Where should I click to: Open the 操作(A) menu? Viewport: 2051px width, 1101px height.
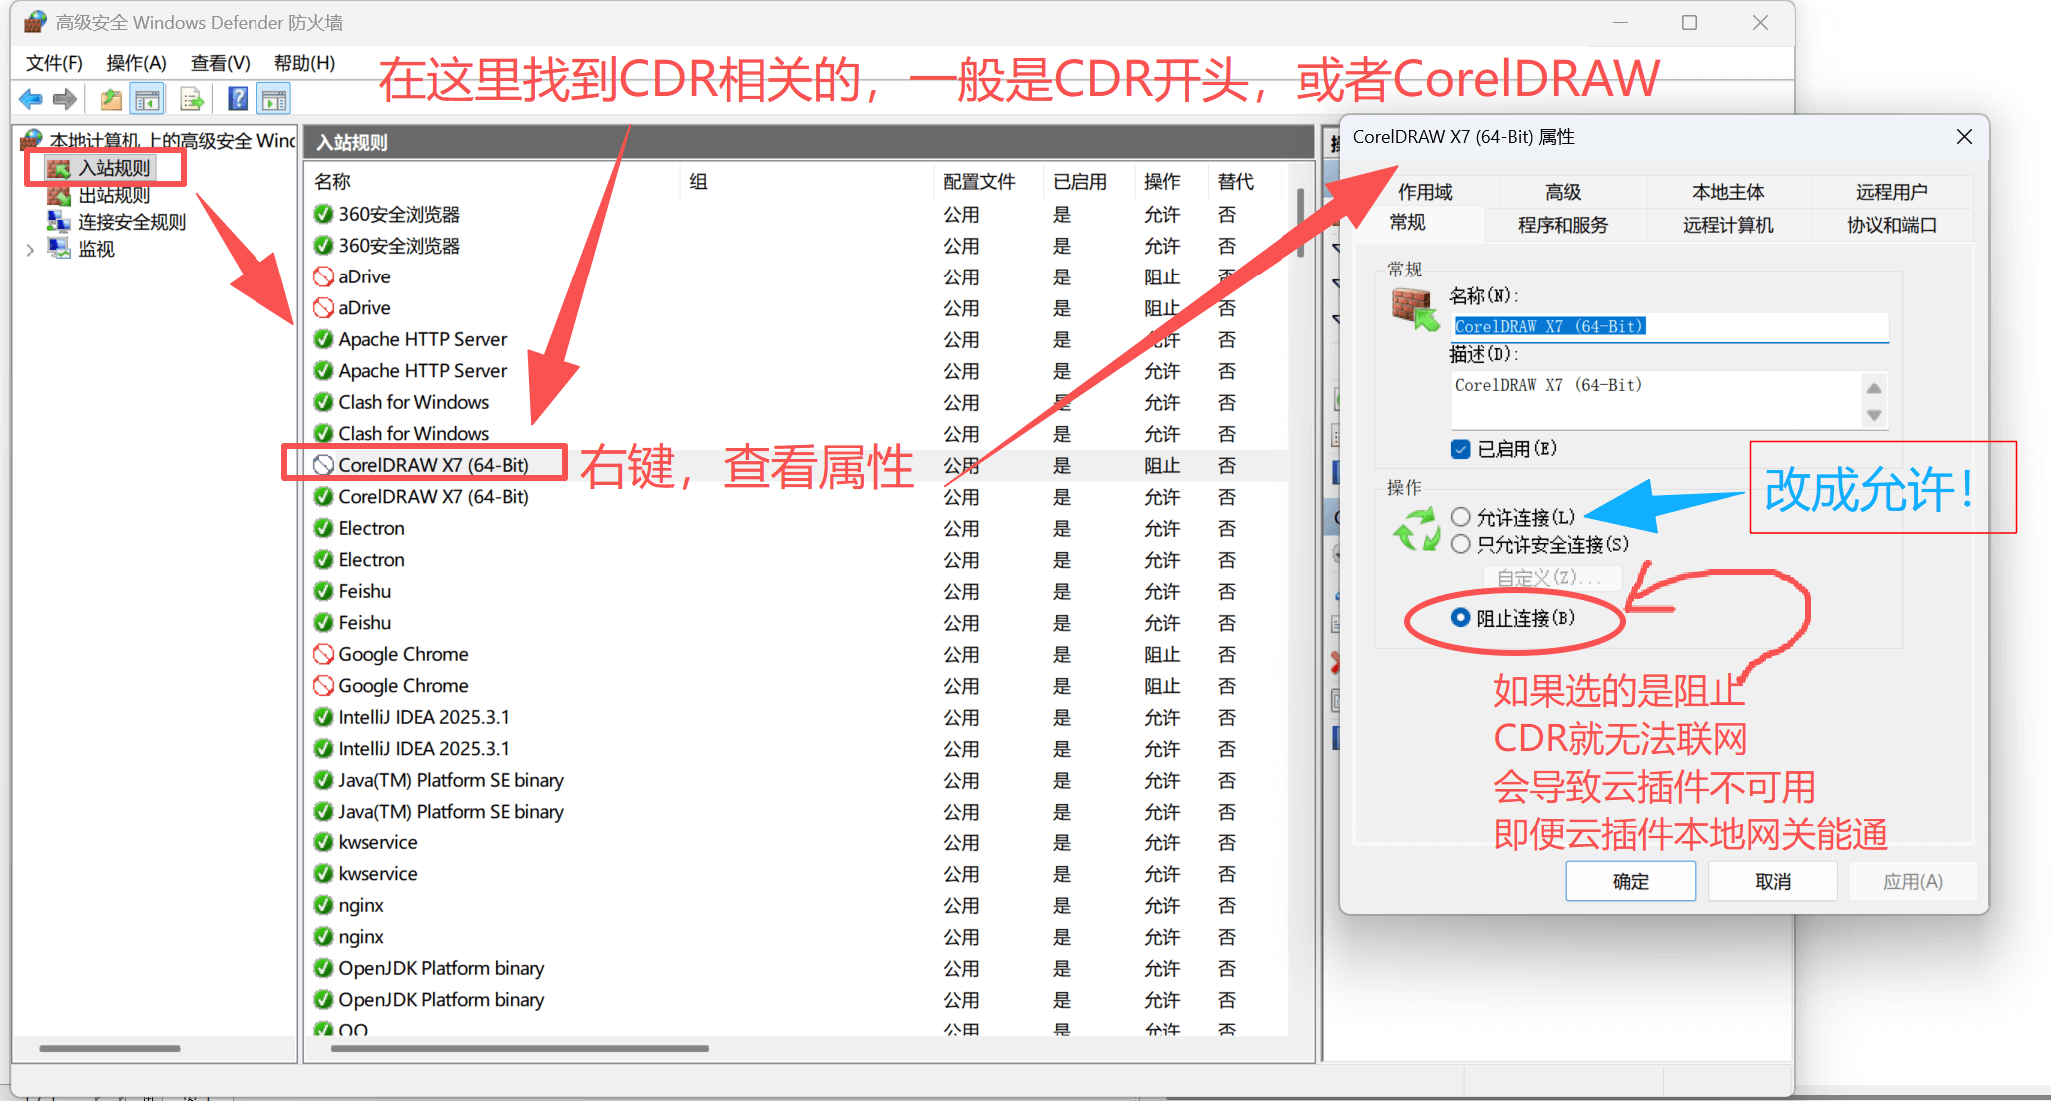pos(136,63)
